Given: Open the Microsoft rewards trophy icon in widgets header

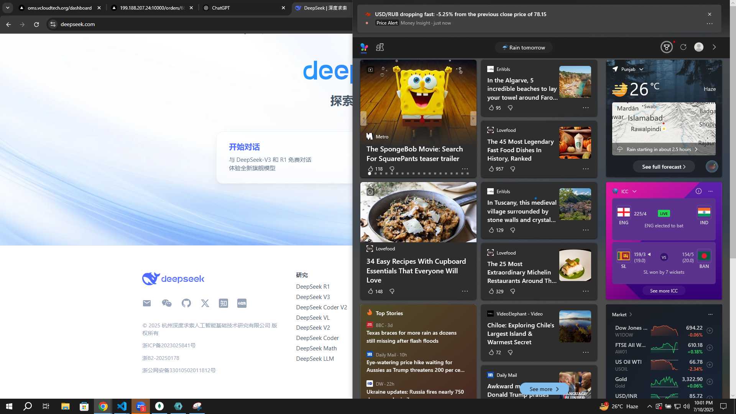Looking at the screenshot, I should coord(667,47).
